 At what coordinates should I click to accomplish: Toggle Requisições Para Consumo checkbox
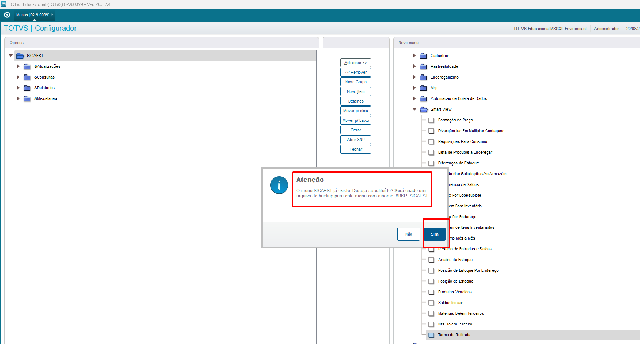tap(431, 142)
